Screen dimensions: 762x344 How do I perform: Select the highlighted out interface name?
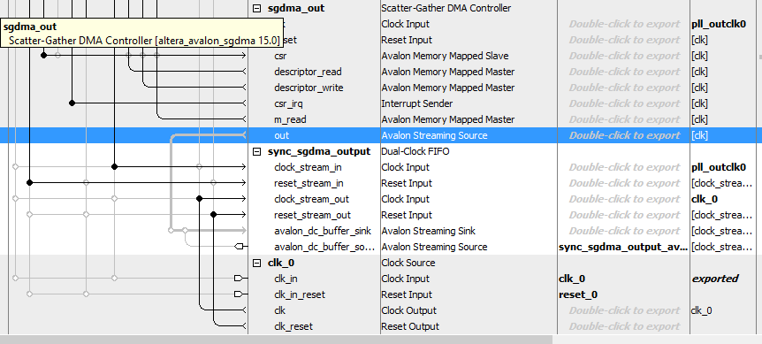(281, 135)
